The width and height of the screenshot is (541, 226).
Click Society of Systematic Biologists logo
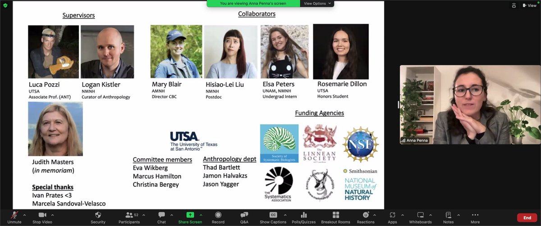point(279,143)
